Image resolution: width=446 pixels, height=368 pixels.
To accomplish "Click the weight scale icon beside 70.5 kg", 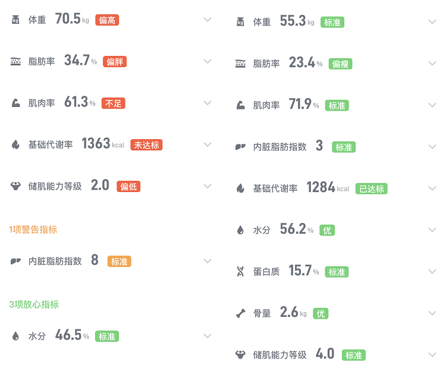I will (15, 20).
